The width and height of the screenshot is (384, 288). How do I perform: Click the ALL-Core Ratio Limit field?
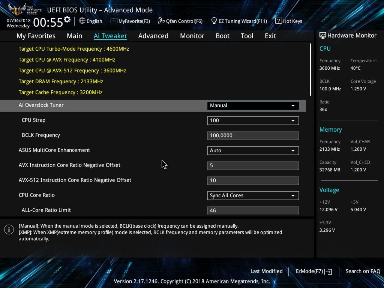[x=253, y=210]
